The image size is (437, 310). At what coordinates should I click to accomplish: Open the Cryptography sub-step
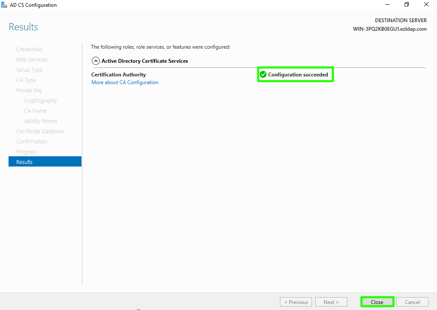[x=41, y=101]
